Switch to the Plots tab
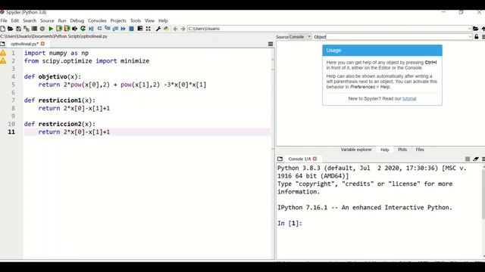485x272 pixels. pyautogui.click(x=402, y=150)
